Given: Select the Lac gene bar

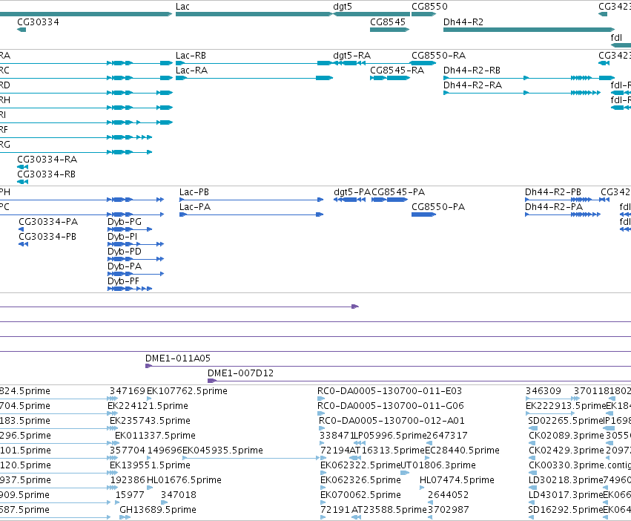Looking at the screenshot, I should pos(254,14).
